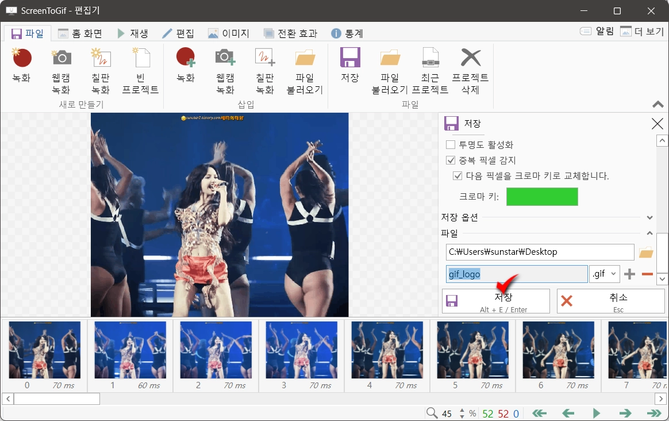Open the 편집 tab
The image size is (669, 421).
tap(178, 33)
